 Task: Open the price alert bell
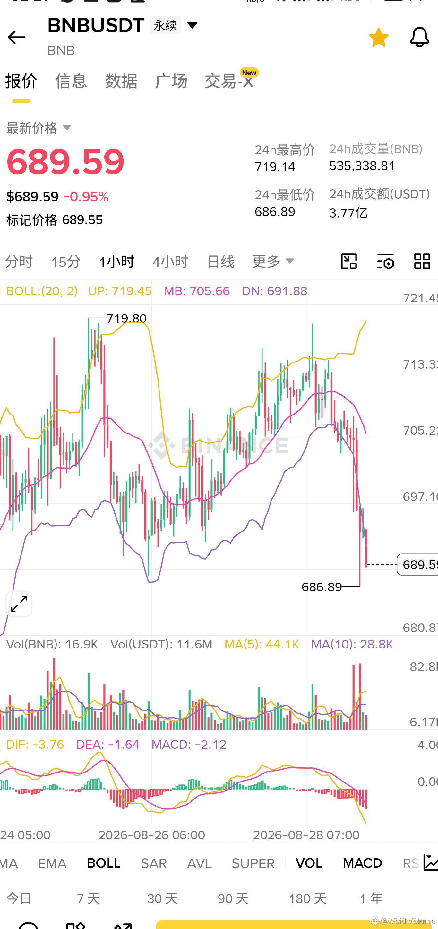tap(420, 37)
